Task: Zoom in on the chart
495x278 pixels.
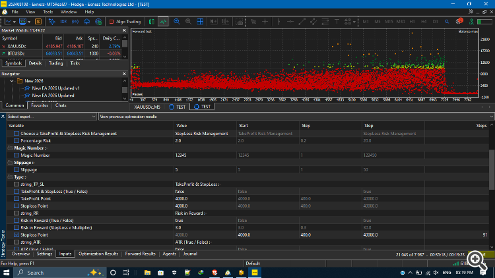Action: (177, 22)
